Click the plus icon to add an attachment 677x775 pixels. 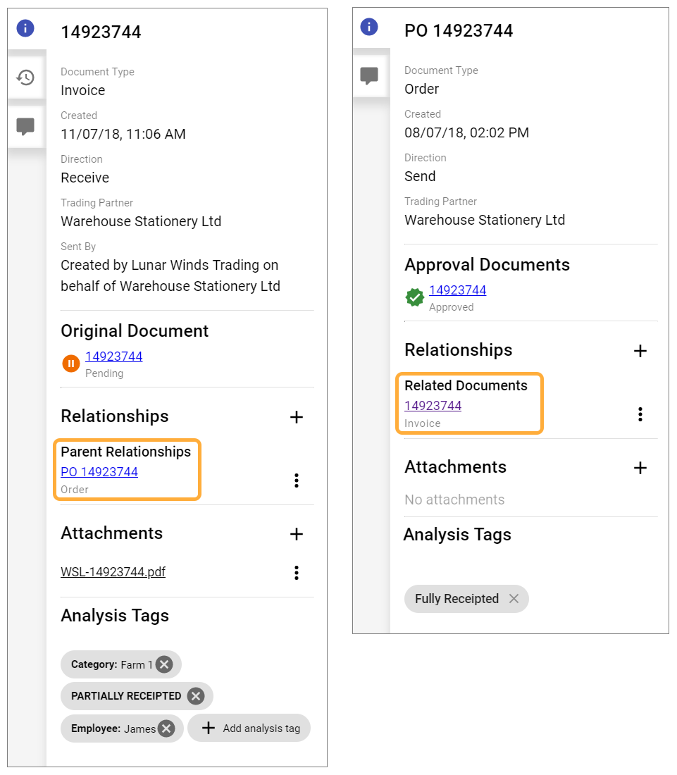pos(297,534)
